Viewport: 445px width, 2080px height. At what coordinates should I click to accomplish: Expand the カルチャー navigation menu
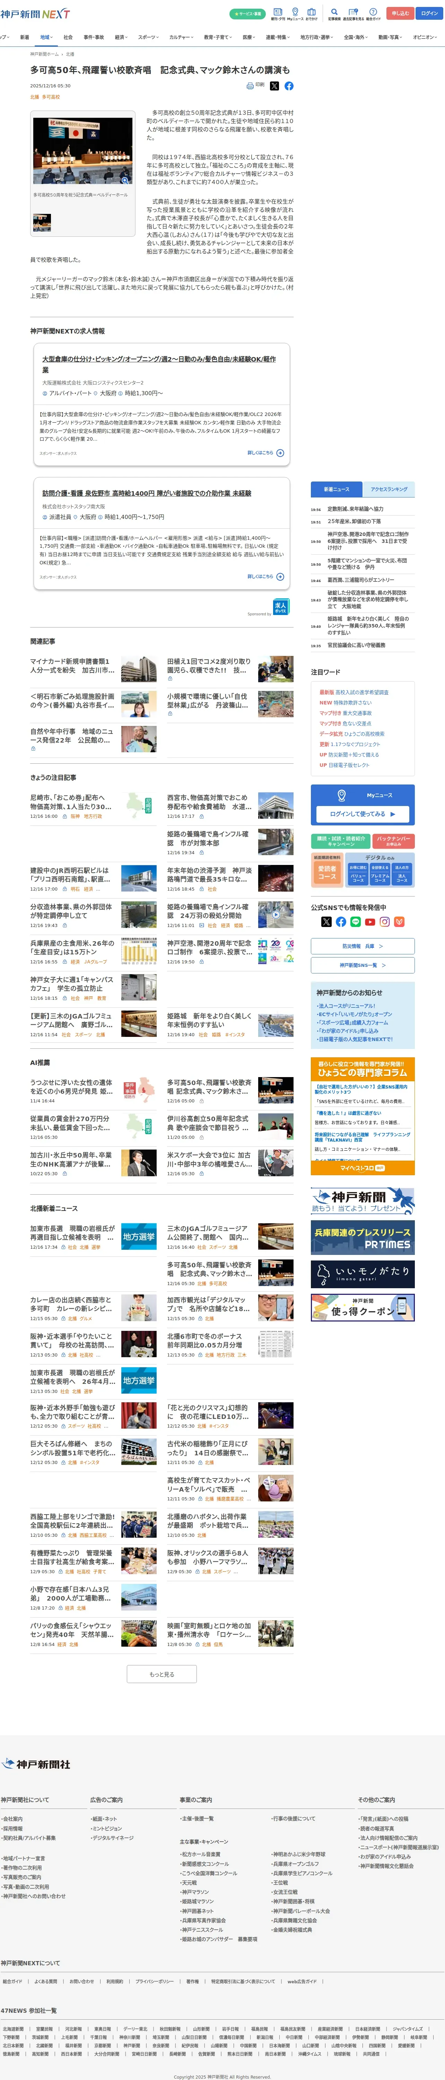point(181,37)
